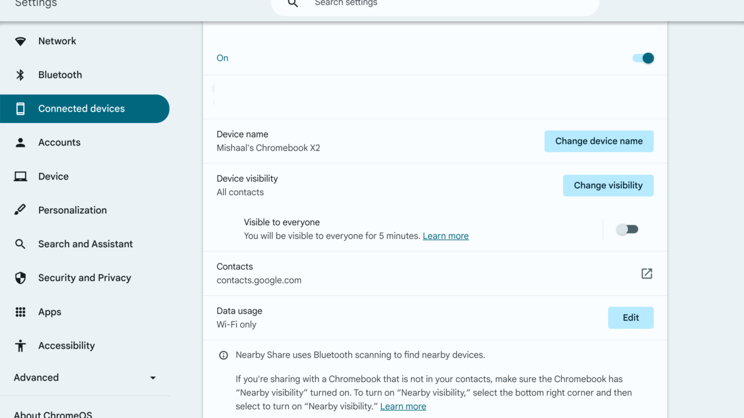The height and width of the screenshot is (418, 744).
Task: Click the Accessibility figure icon
Action: click(20, 346)
